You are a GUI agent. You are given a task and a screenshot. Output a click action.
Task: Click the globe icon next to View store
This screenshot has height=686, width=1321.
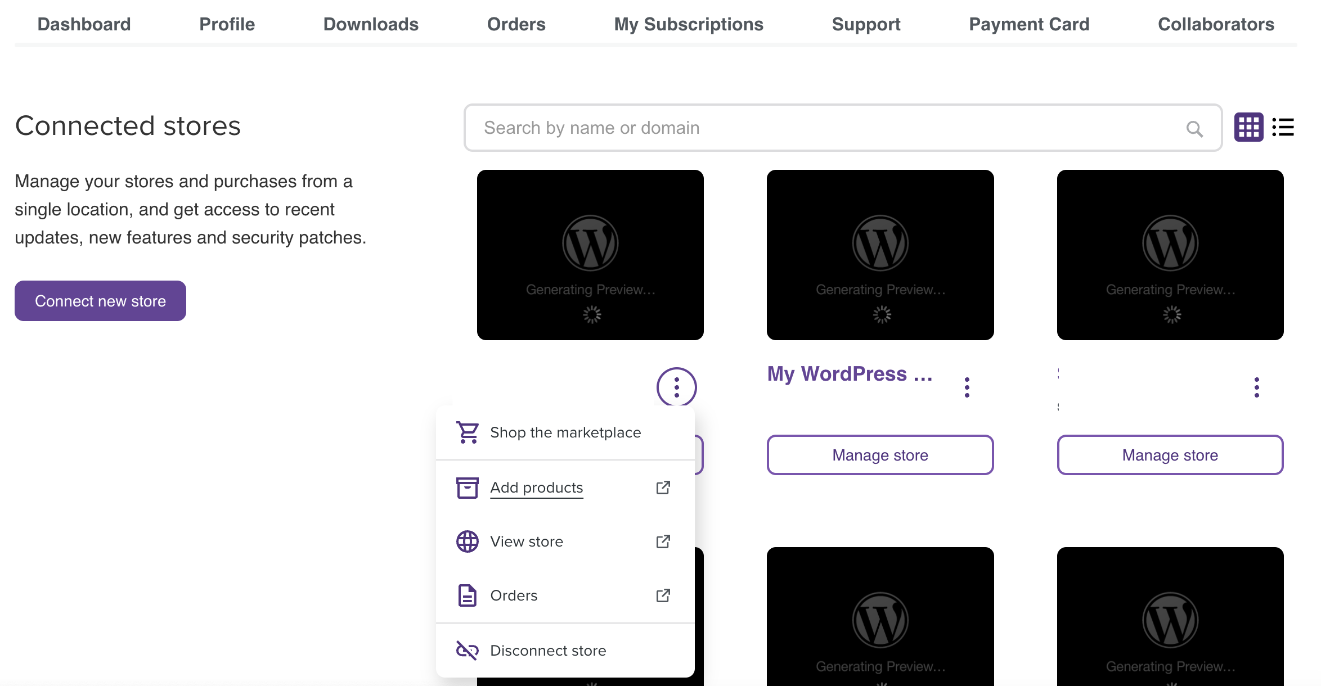pyautogui.click(x=466, y=541)
